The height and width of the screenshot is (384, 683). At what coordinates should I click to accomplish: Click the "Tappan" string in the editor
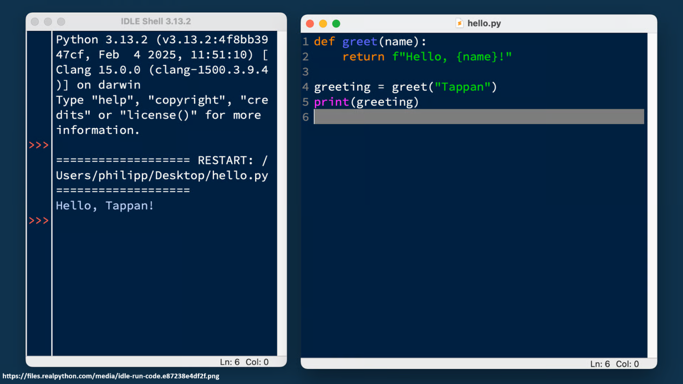tap(463, 87)
